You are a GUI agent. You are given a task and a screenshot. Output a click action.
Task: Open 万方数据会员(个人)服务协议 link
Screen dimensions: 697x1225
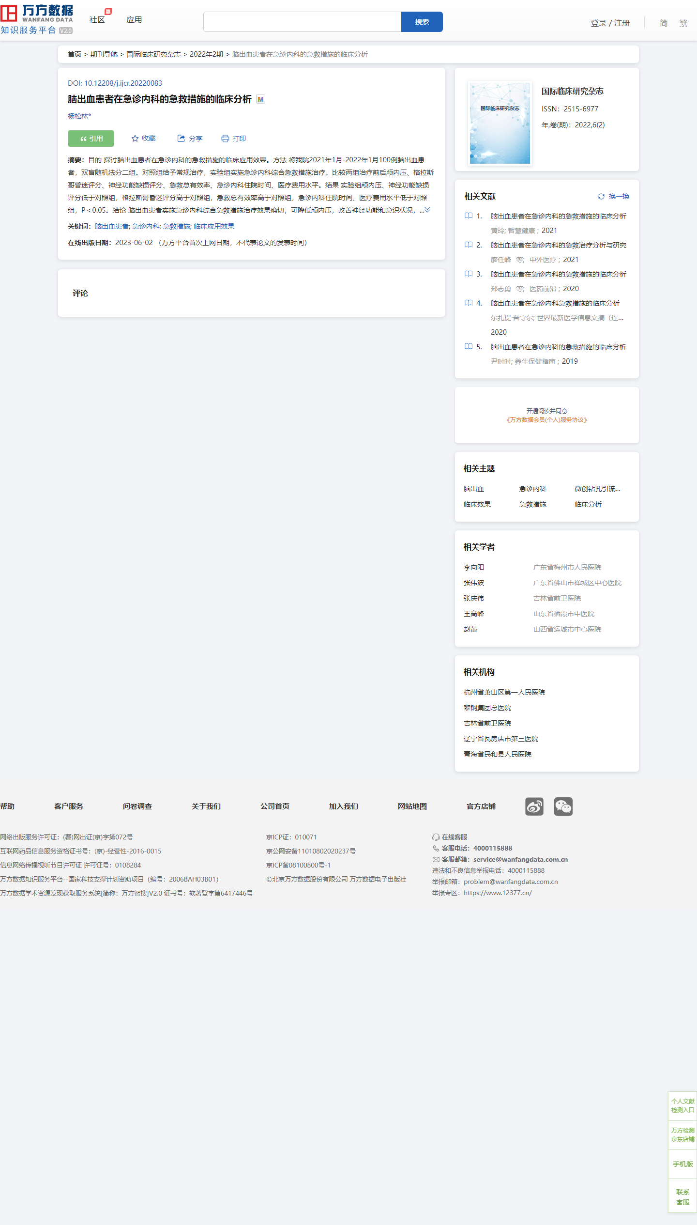pos(546,420)
